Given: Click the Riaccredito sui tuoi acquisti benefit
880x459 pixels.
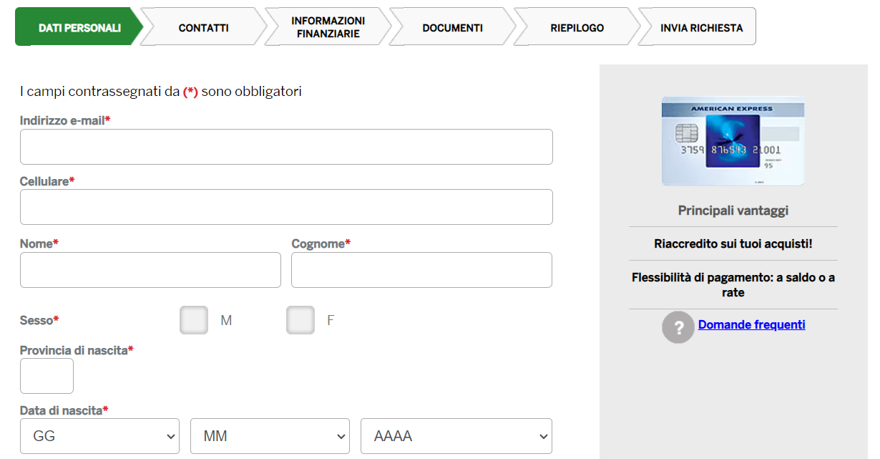Looking at the screenshot, I should pyautogui.click(x=733, y=244).
